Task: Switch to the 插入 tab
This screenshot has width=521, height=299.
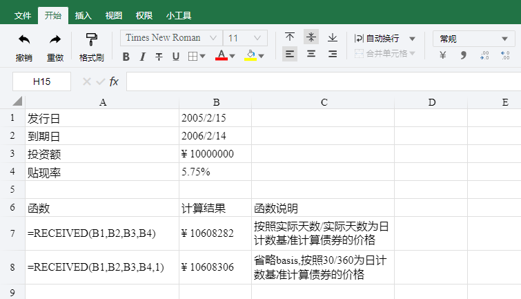Action: tap(83, 16)
